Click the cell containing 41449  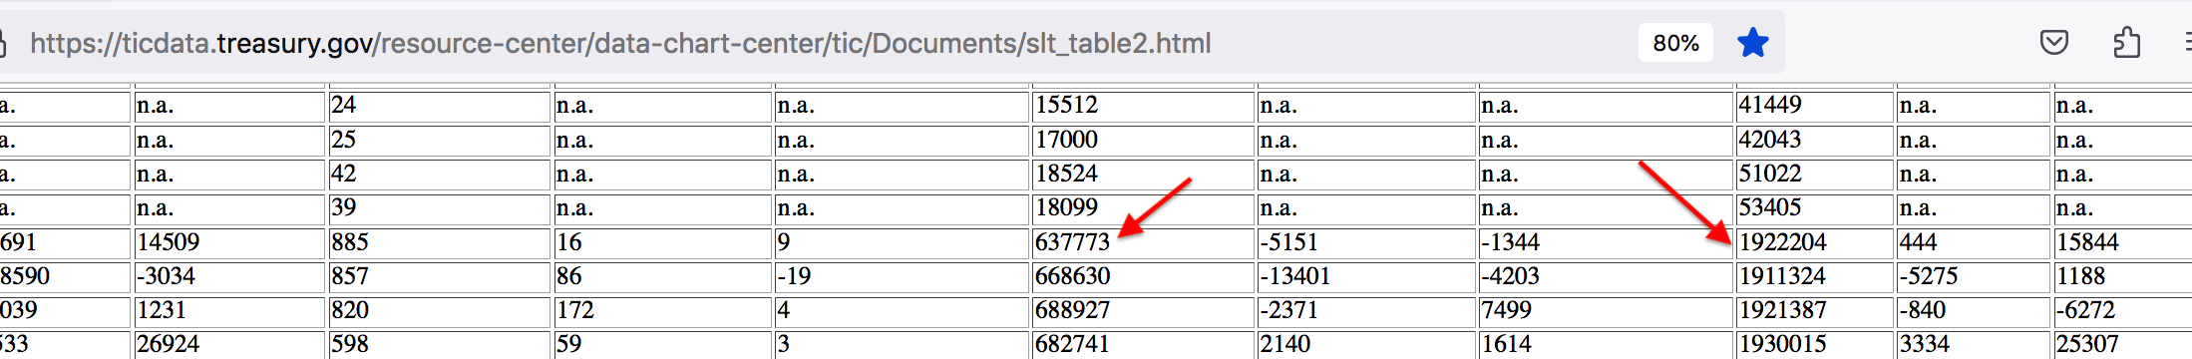point(1814,106)
